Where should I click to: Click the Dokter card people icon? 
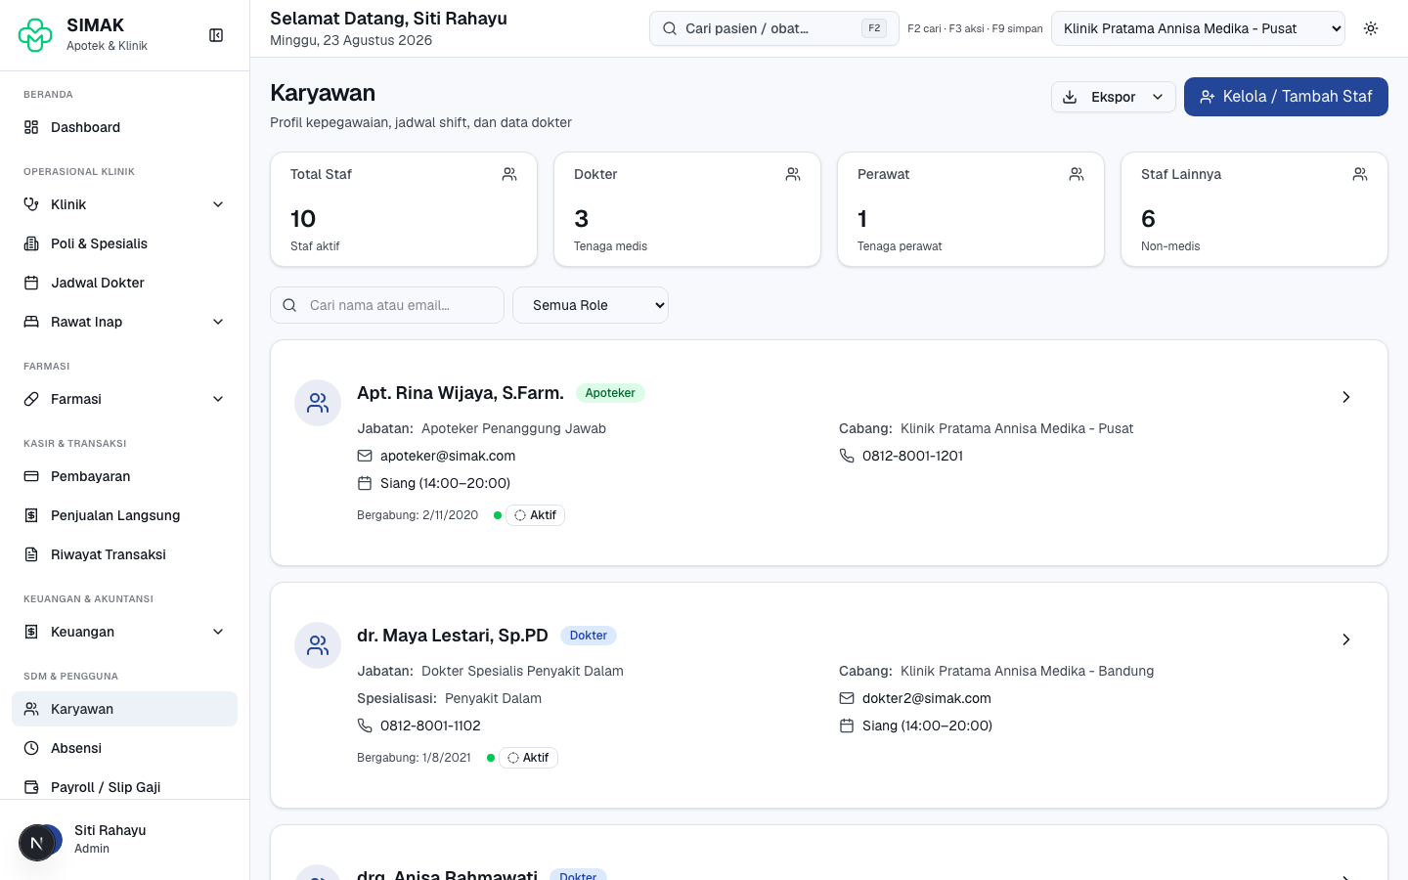pyautogui.click(x=793, y=174)
